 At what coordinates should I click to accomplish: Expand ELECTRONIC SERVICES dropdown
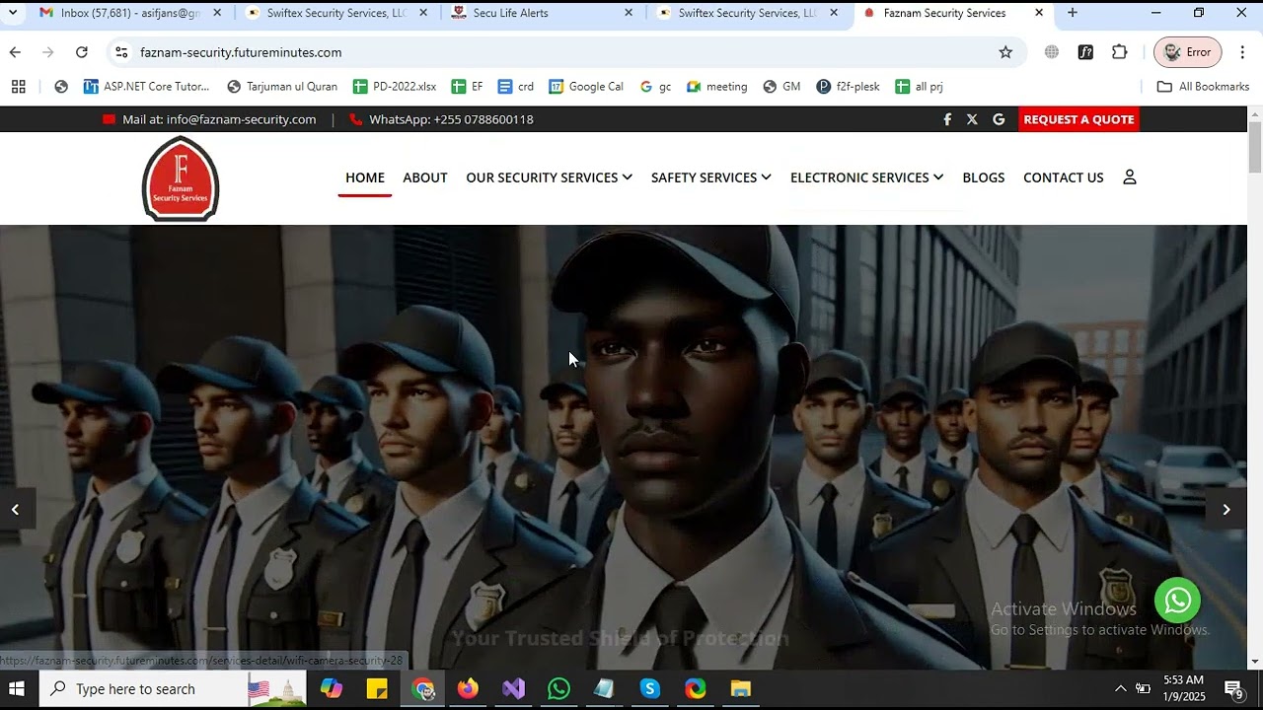pos(867,177)
